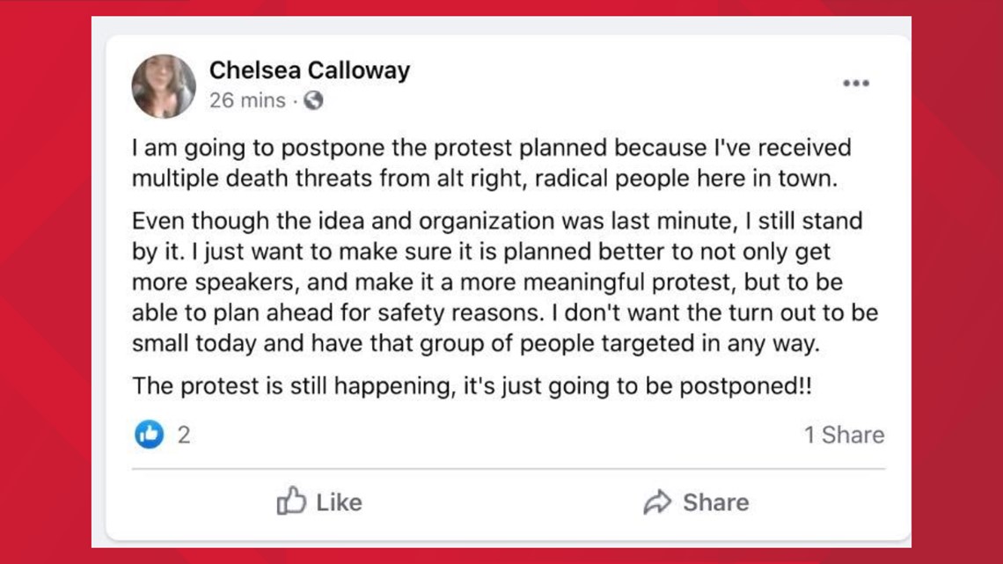Image resolution: width=1003 pixels, height=564 pixels.
Task: Open Chelsea Calloway's profile picture
Action: click(164, 86)
